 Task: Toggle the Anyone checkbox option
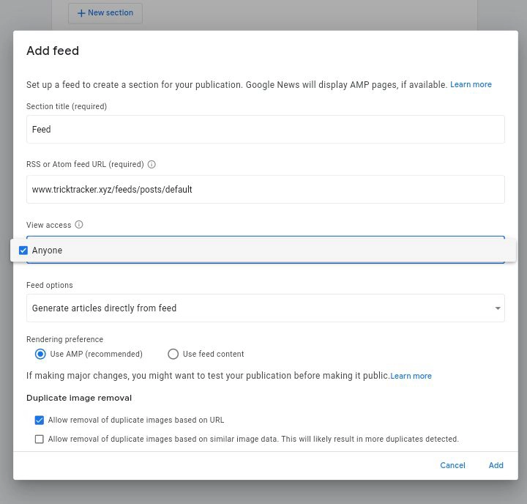click(23, 251)
